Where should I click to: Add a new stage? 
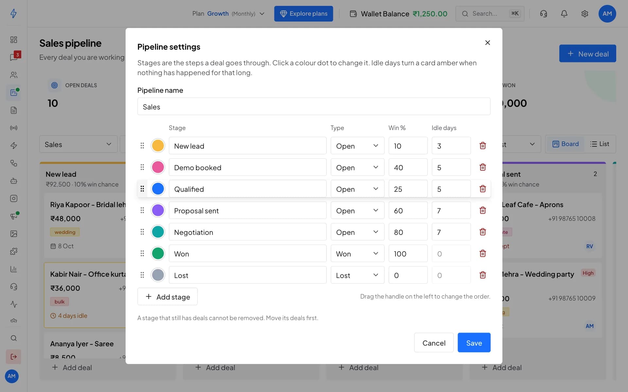pos(167,297)
